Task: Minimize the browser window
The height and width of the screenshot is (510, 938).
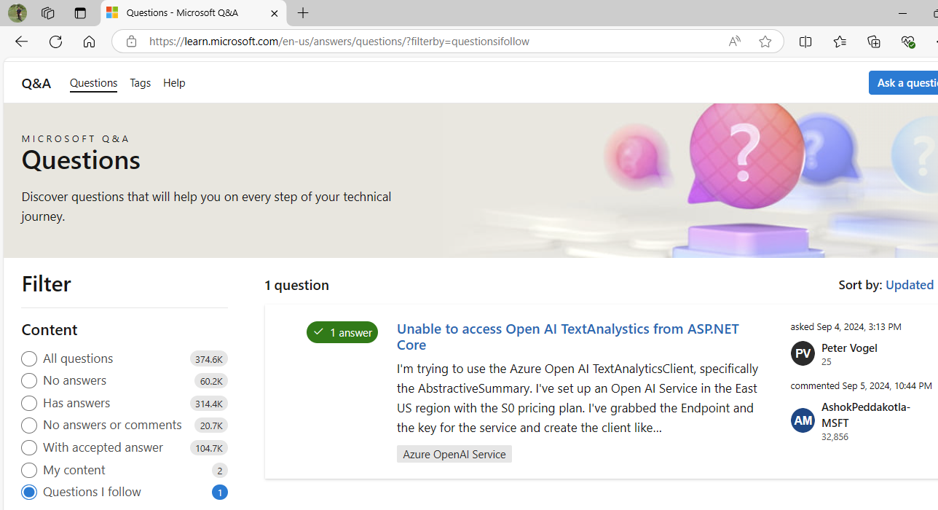Action: pos(902,13)
